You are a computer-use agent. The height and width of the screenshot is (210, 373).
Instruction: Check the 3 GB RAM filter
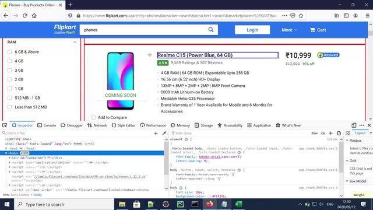(x=9, y=70)
